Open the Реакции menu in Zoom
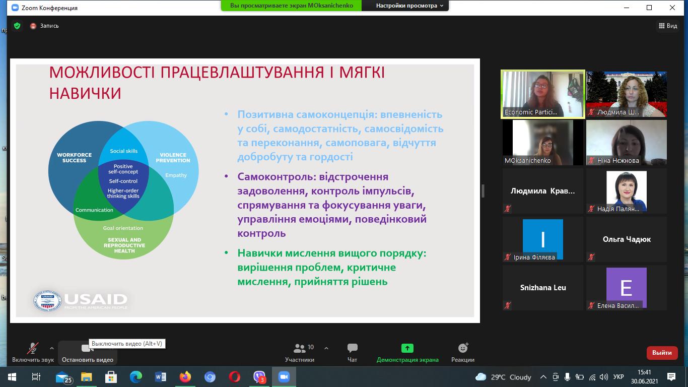The height and width of the screenshot is (387, 688). [x=462, y=351]
